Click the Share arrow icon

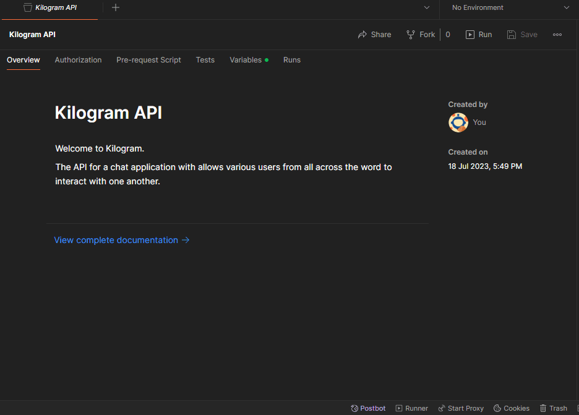point(362,35)
